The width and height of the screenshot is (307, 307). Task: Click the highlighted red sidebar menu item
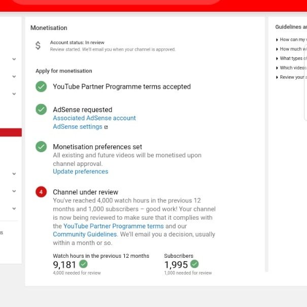pyautogui.click(x=11, y=132)
